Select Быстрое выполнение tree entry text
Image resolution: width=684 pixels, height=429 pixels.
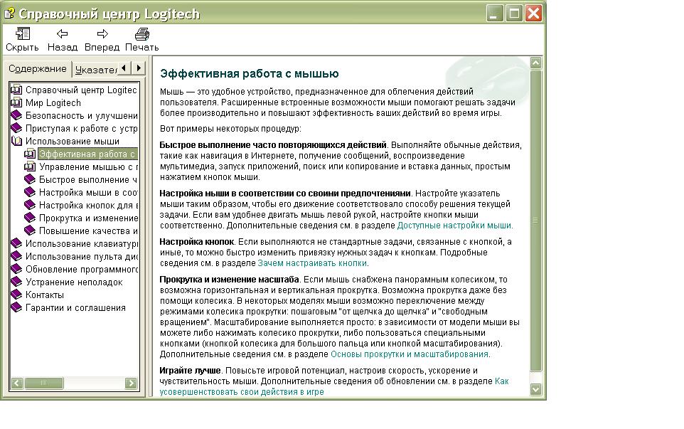tap(88, 179)
